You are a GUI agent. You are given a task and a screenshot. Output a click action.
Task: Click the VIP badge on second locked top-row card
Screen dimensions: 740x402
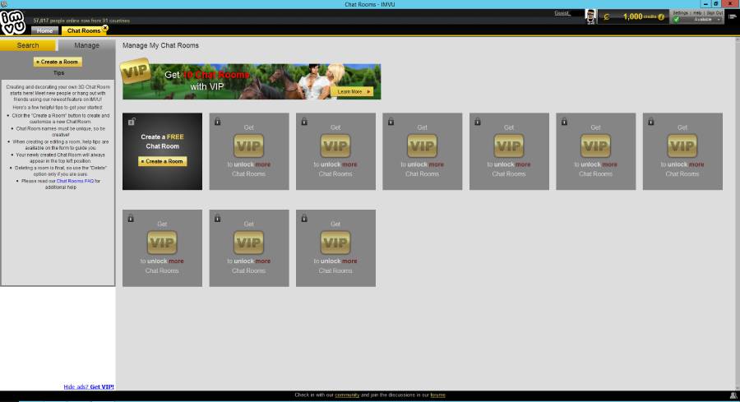click(x=335, y=146)
